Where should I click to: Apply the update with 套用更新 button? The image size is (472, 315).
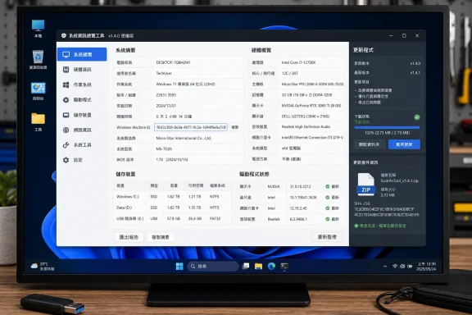pos(404,144)
